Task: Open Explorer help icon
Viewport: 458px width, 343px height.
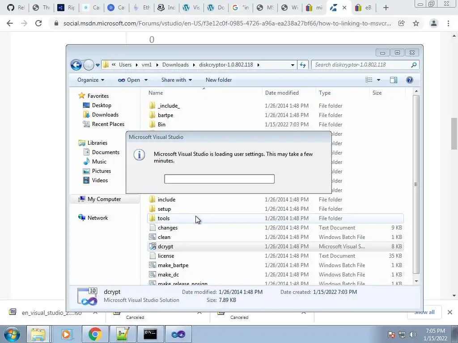Action: pos(410,80)
